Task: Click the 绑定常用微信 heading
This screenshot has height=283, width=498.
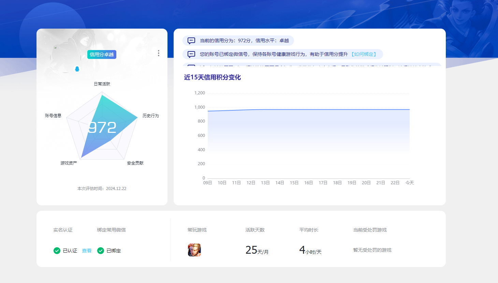Action: [x=111, y=230]
